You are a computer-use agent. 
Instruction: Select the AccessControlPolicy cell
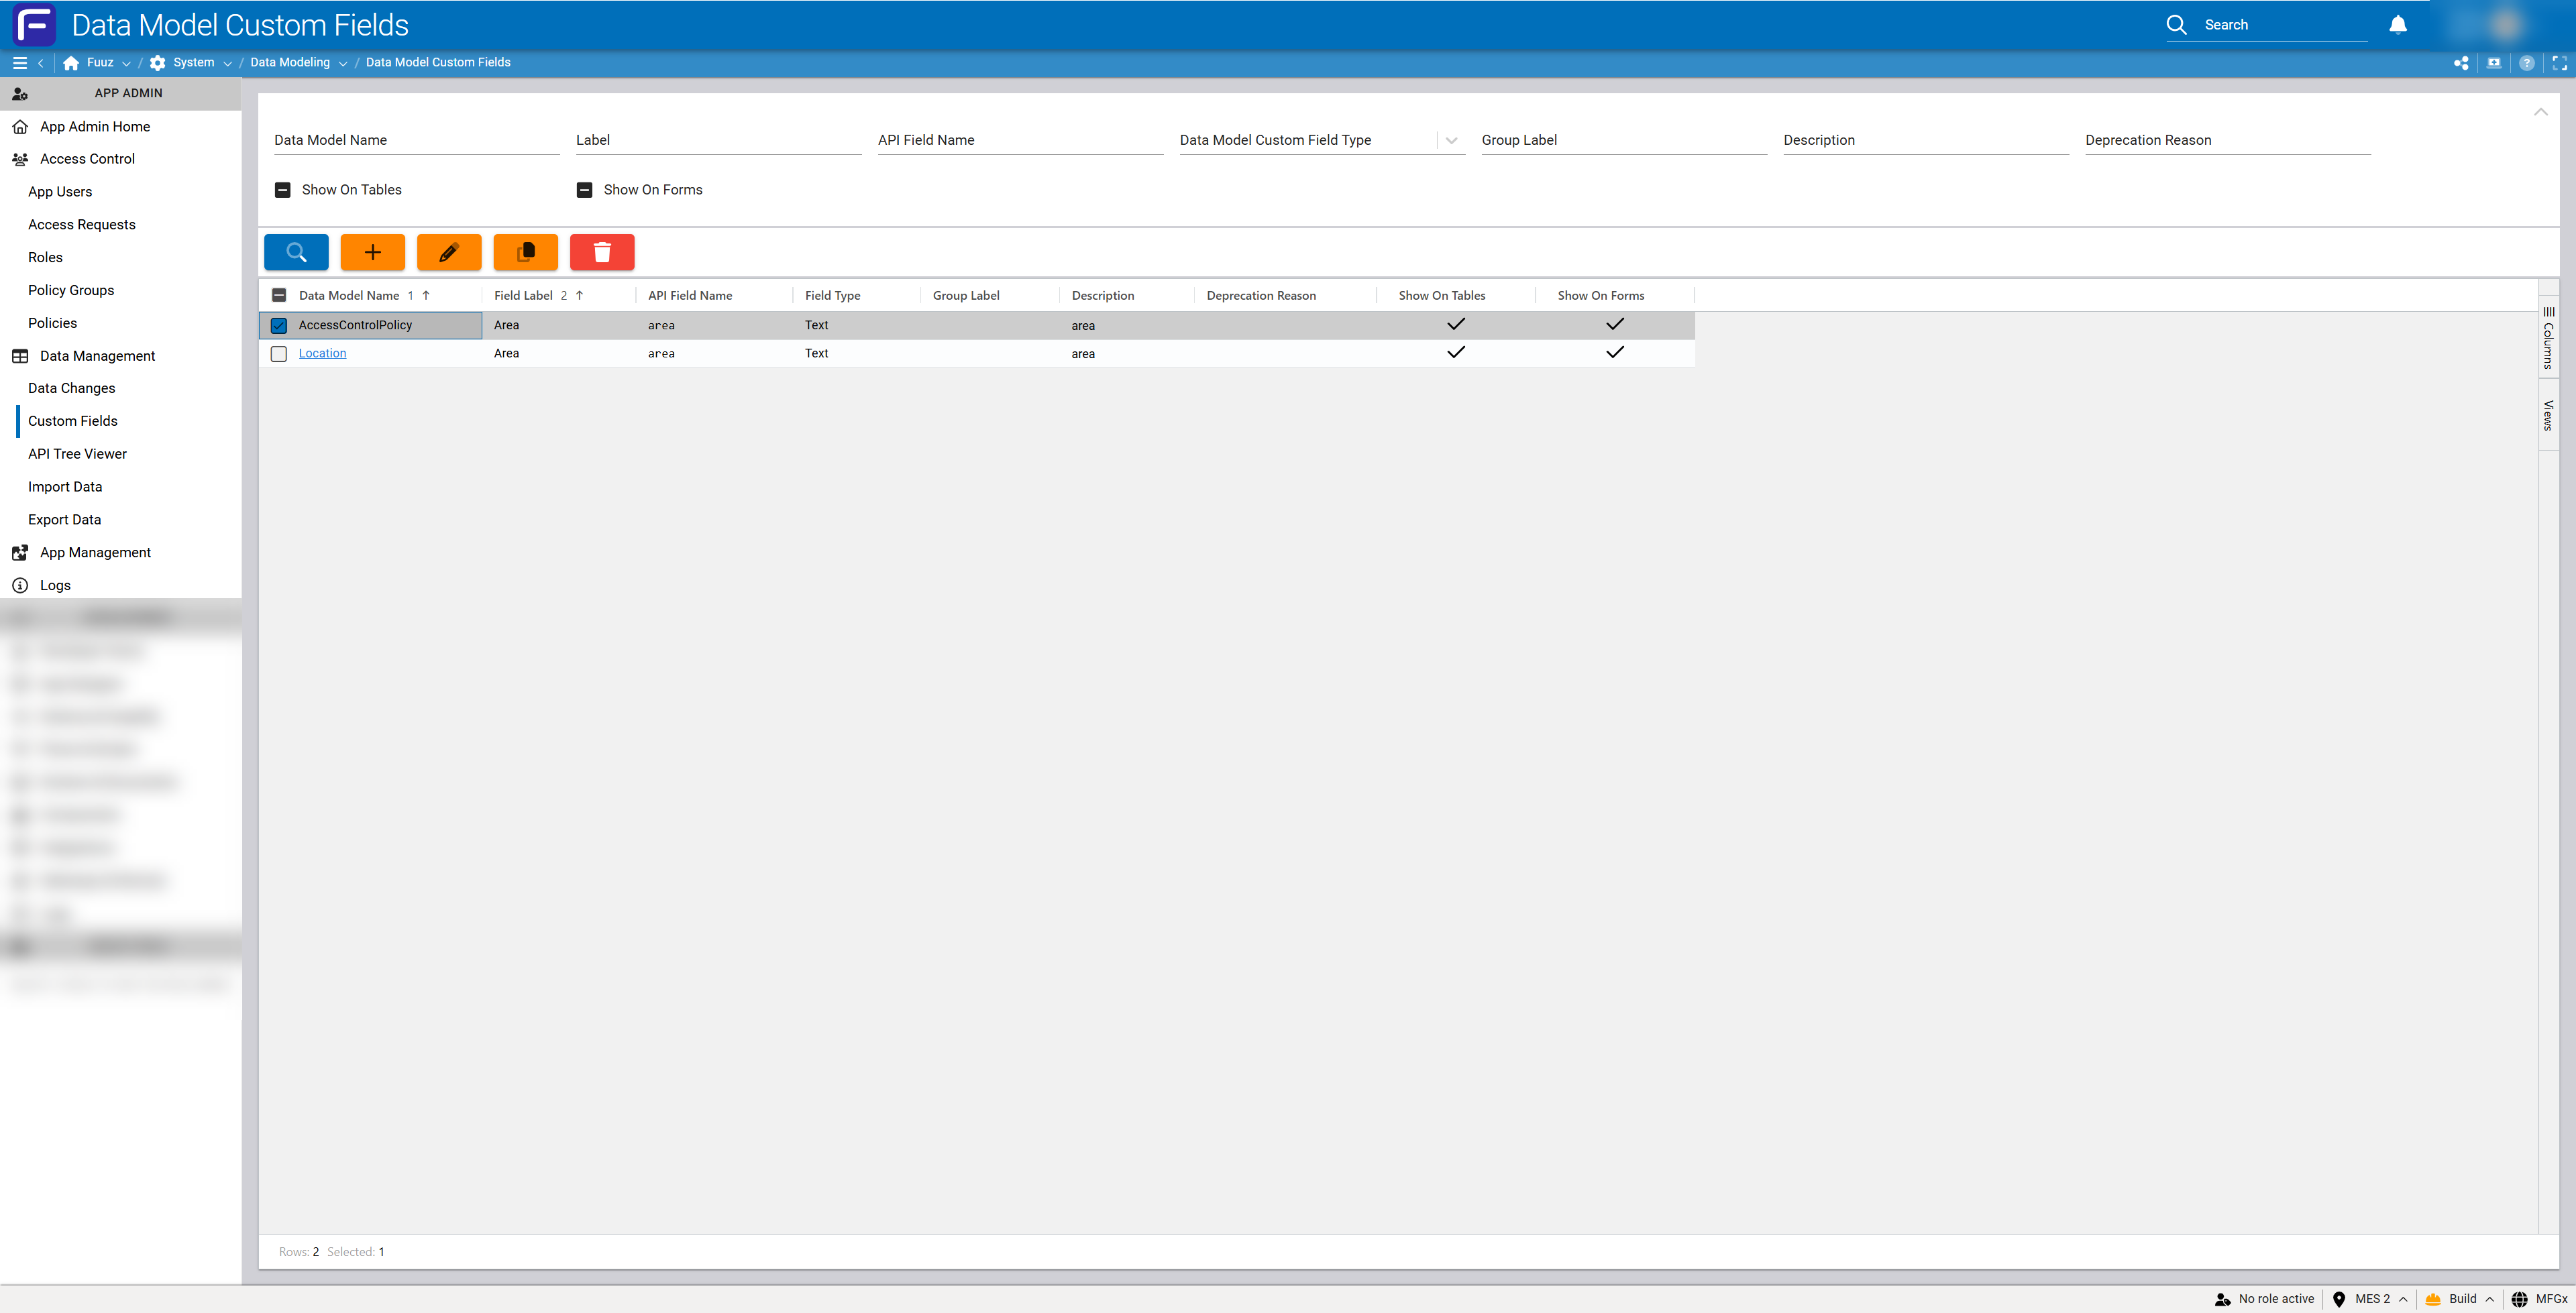click(371, 325)
